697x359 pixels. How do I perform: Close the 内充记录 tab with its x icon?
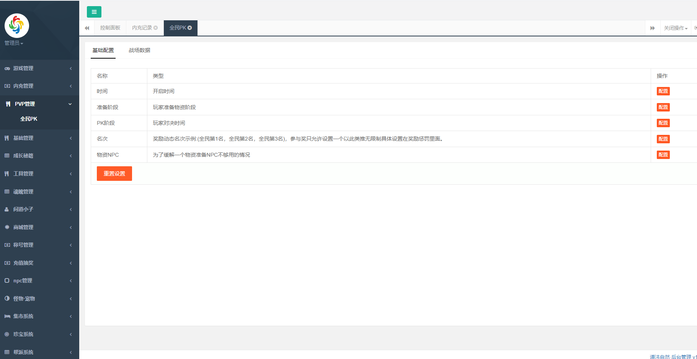tap(156, 28)
